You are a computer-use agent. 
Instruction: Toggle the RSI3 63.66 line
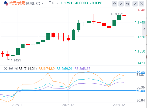(x=83, y=68)
